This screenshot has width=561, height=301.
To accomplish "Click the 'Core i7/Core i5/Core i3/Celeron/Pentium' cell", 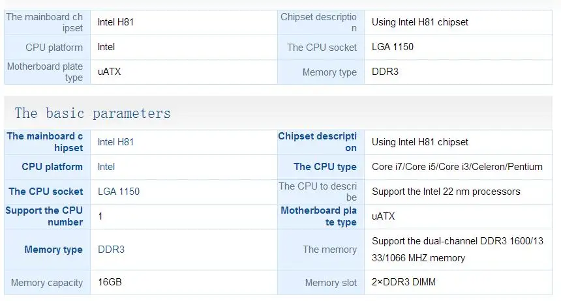I will coord(457,167).
